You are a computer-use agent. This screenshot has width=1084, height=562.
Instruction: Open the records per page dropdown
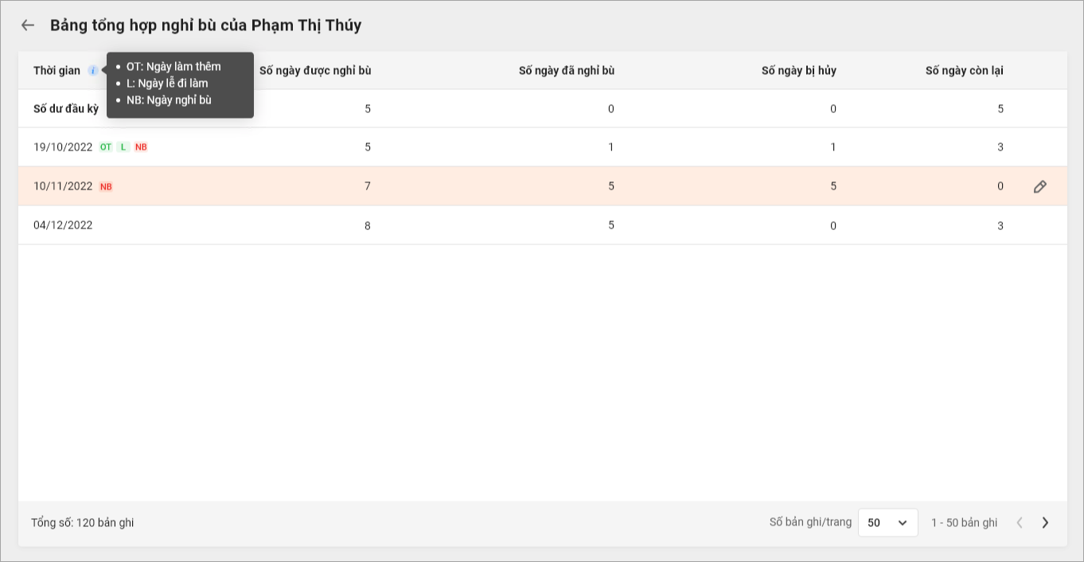(x=887, y=523)
